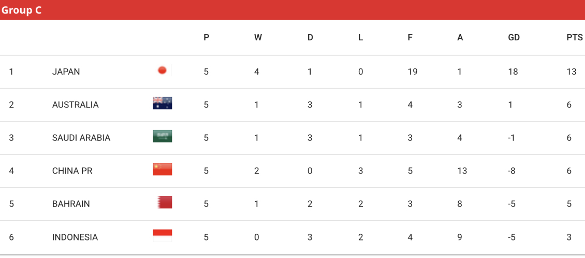
Task: Open the SAUDI ARABIA team link
Action: [x=81, y=138]
